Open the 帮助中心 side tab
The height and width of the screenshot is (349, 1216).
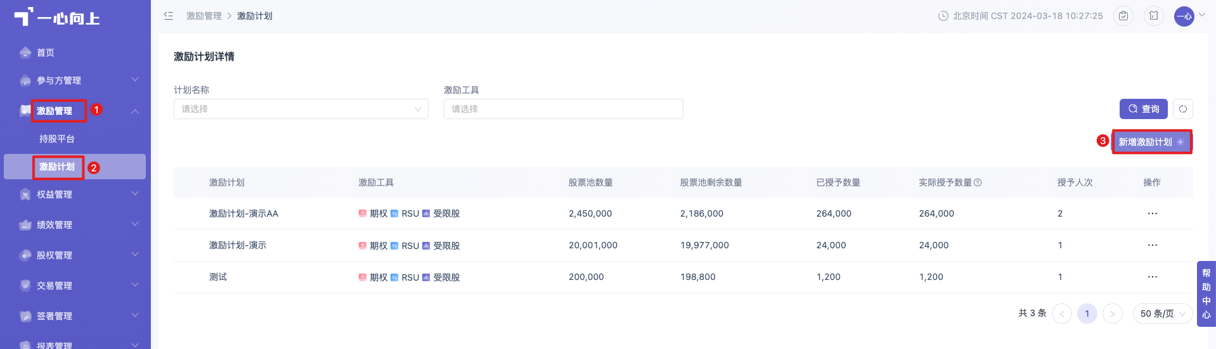click(1206, 294)
